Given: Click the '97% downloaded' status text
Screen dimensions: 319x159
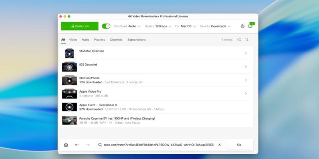Looking at the screenshot, I should pyautogui.click(x=91, y=109).
